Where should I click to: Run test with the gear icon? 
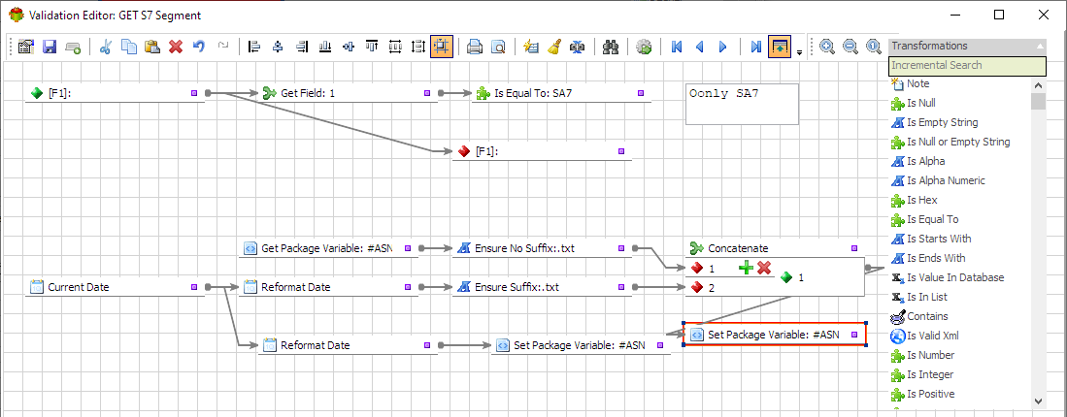pos(644,47)
